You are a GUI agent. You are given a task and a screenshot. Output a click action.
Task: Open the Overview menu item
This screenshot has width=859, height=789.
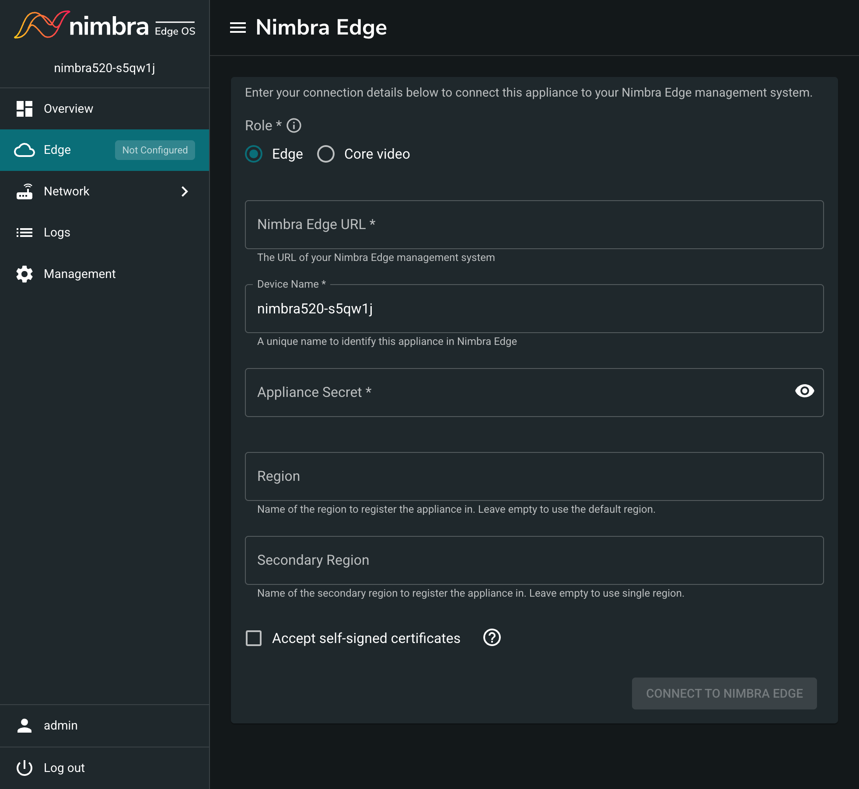tap(105, 109)
